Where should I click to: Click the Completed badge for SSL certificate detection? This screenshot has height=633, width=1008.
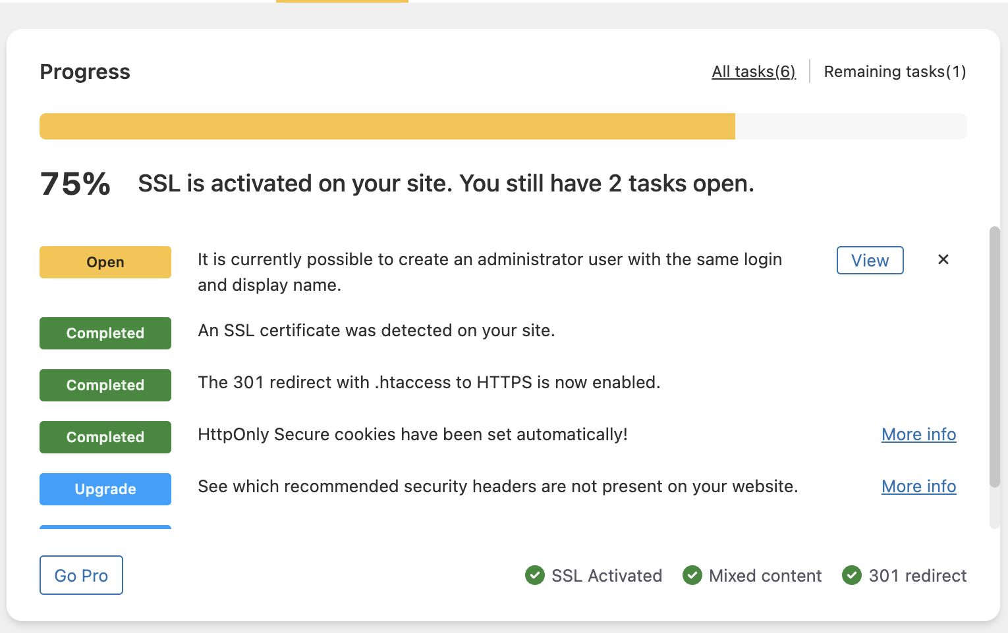(x=105, y=333)
